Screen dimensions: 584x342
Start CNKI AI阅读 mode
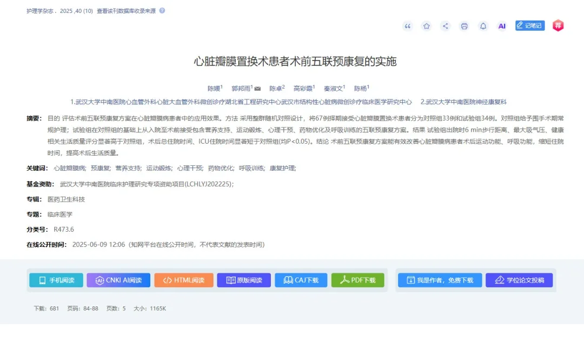coord(118,280)
